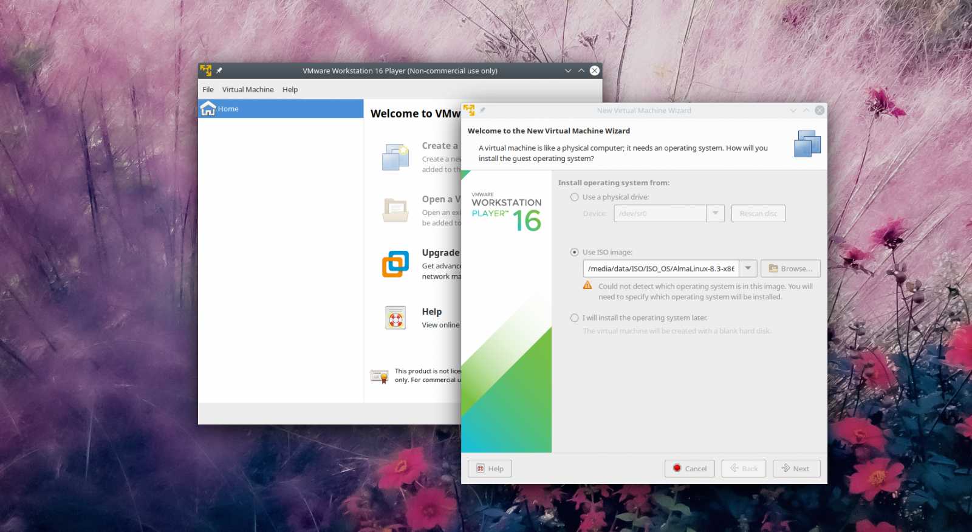Click the 'Install operating system from:' label
This screenshot has height=532, width=972.
click(614, 183)
